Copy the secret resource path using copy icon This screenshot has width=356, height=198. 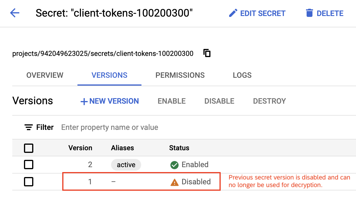pyautogui.click(x=207, y=53)
